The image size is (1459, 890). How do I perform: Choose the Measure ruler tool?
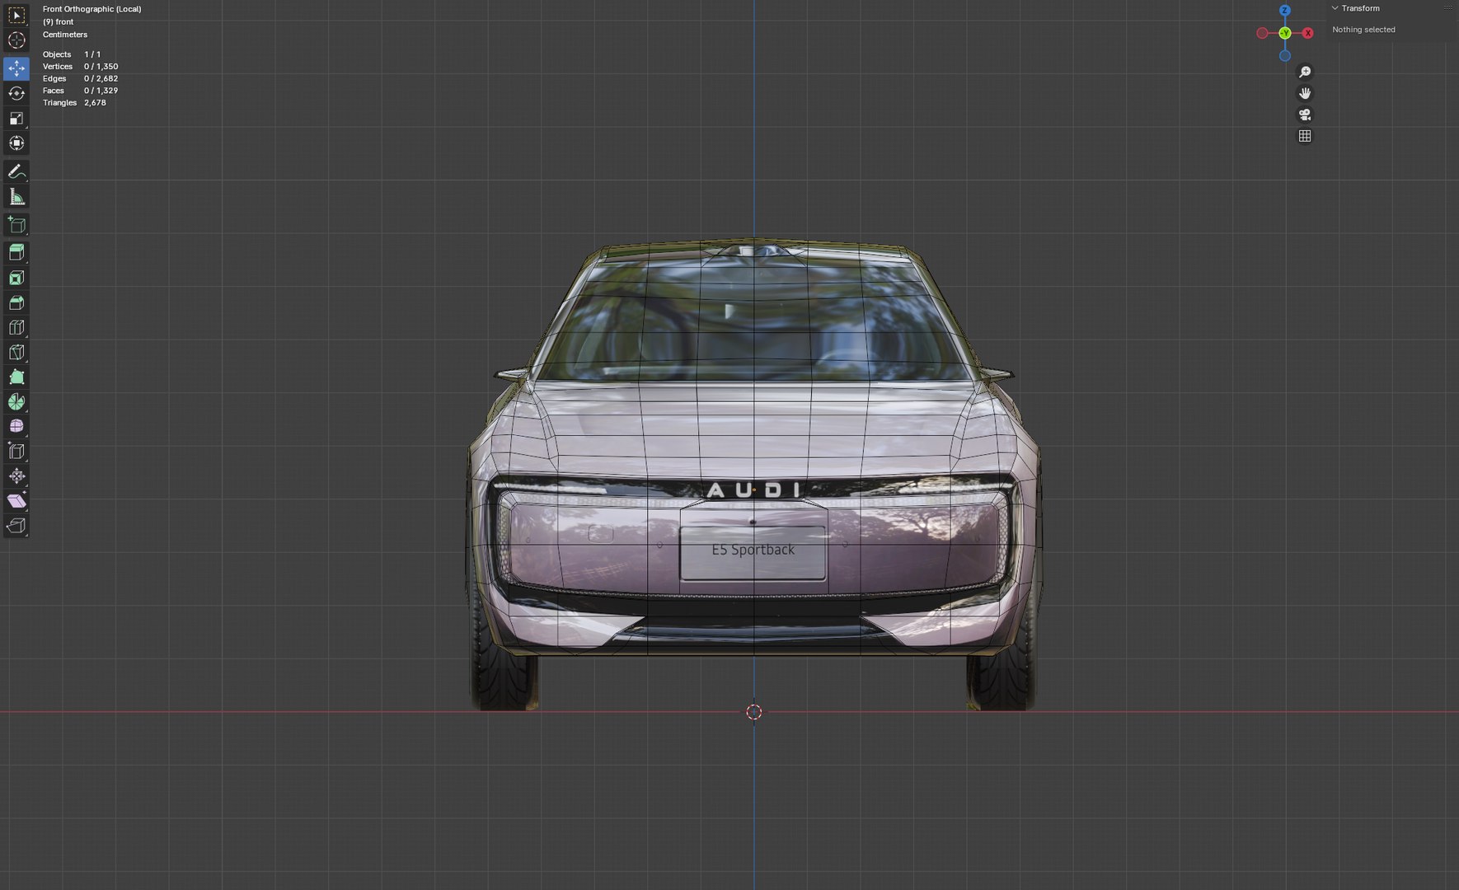tap(16, 196)
